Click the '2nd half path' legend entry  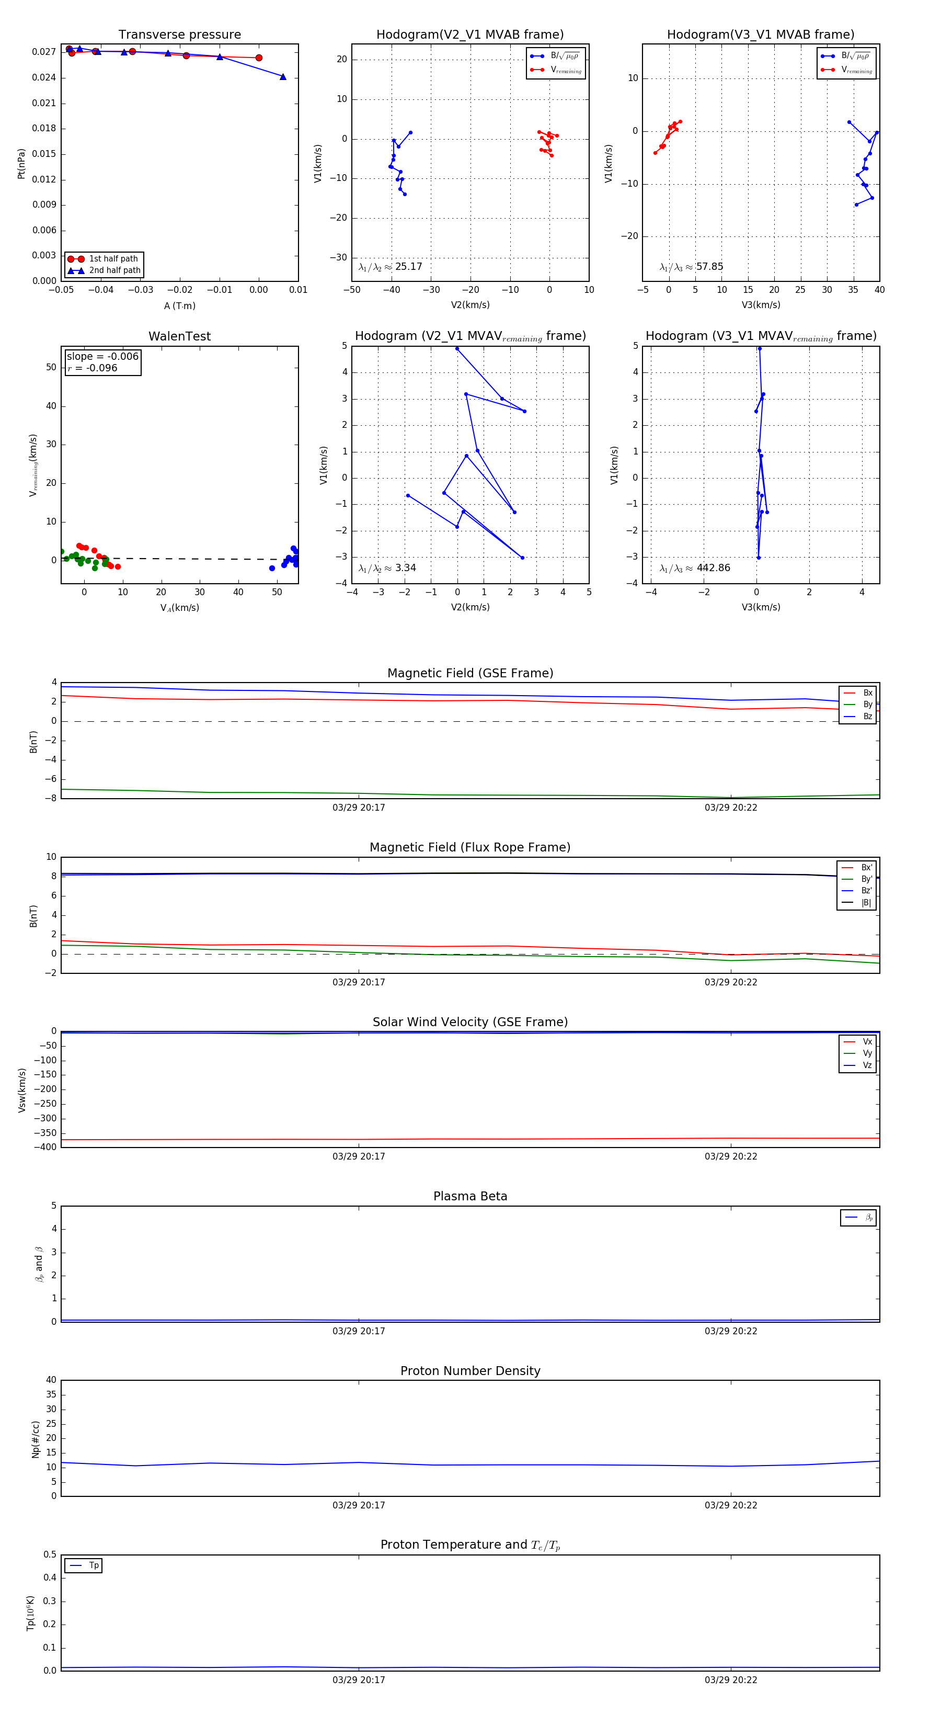point(104,271)
